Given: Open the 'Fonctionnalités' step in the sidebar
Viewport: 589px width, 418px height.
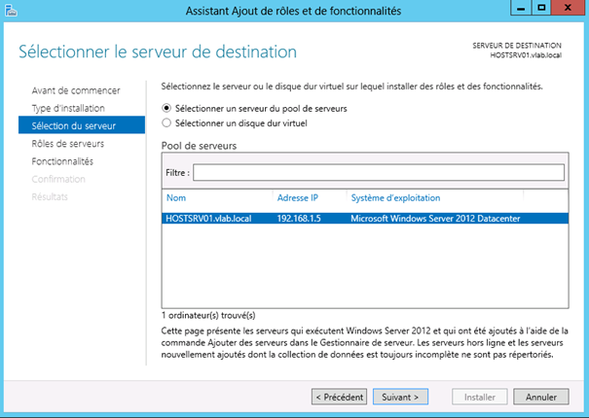Looking at the screenshot, I should pyautogui.click(x=62, y=160).
